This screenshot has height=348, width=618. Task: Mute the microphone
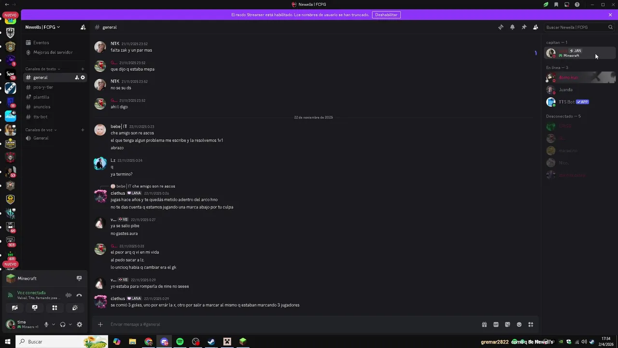(x=46, y=324)
